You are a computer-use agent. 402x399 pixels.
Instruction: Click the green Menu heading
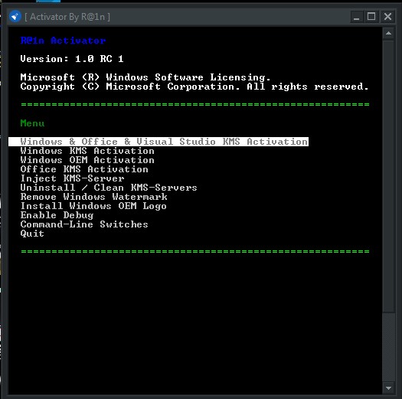point(32,123)
